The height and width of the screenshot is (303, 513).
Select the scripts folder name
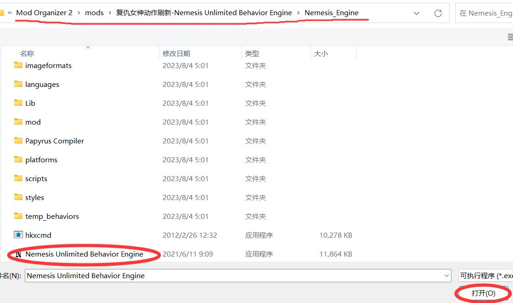pyautogui.click(x=36, y=178)
